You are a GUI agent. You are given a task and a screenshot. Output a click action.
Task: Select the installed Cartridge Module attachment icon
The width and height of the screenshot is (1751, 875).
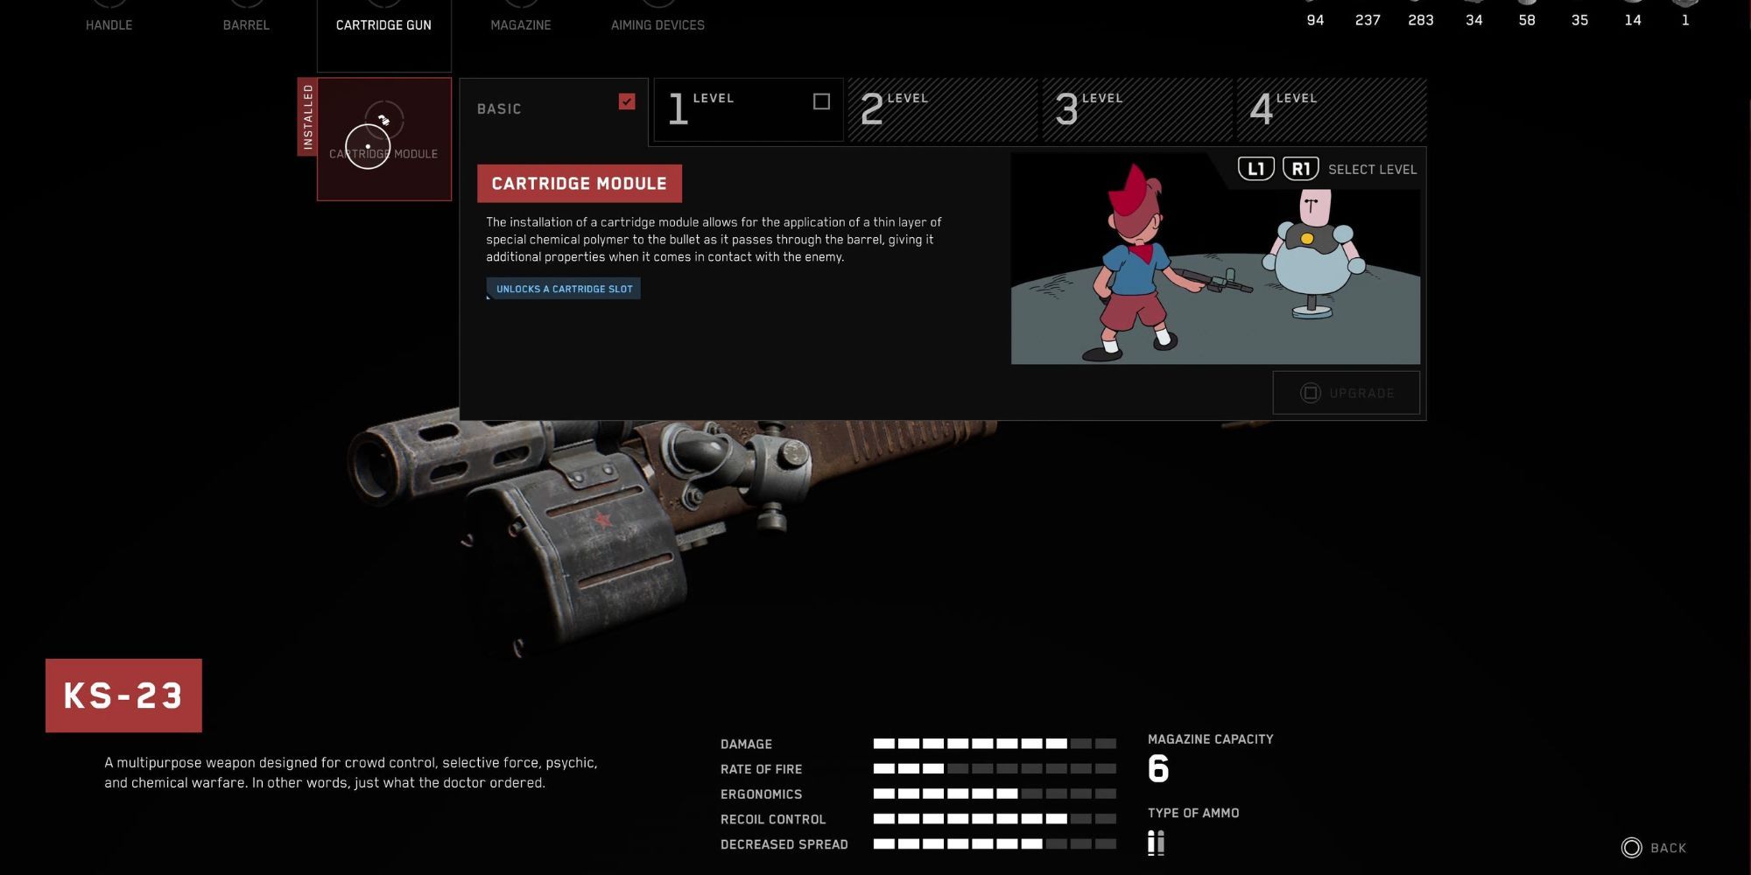point(383,138)
